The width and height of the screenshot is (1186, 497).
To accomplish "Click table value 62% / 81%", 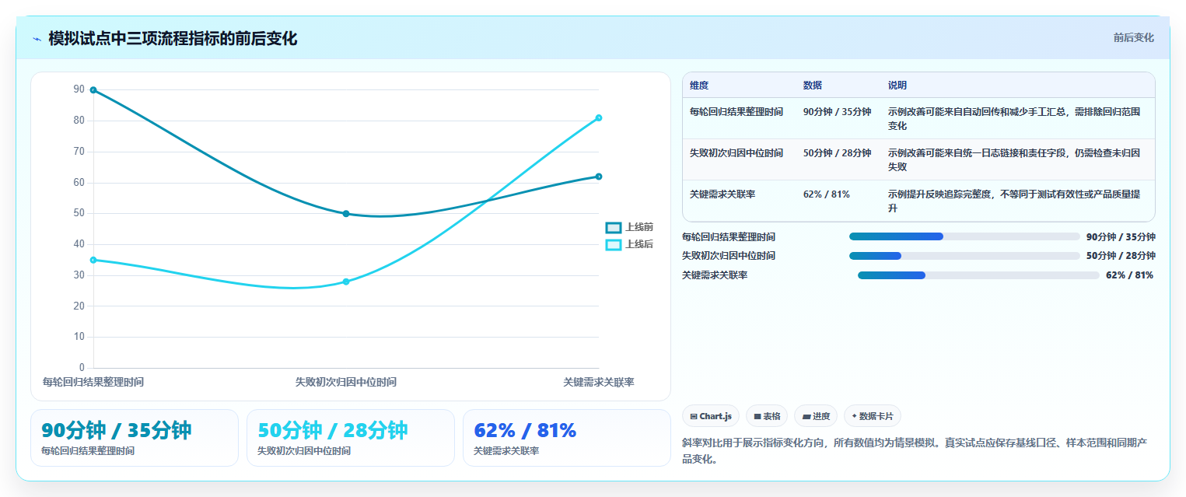I will click(827, 194).
